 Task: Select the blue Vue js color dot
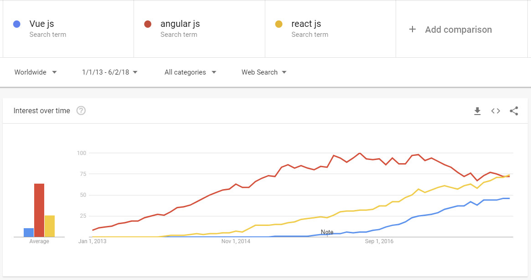[16, 24]
